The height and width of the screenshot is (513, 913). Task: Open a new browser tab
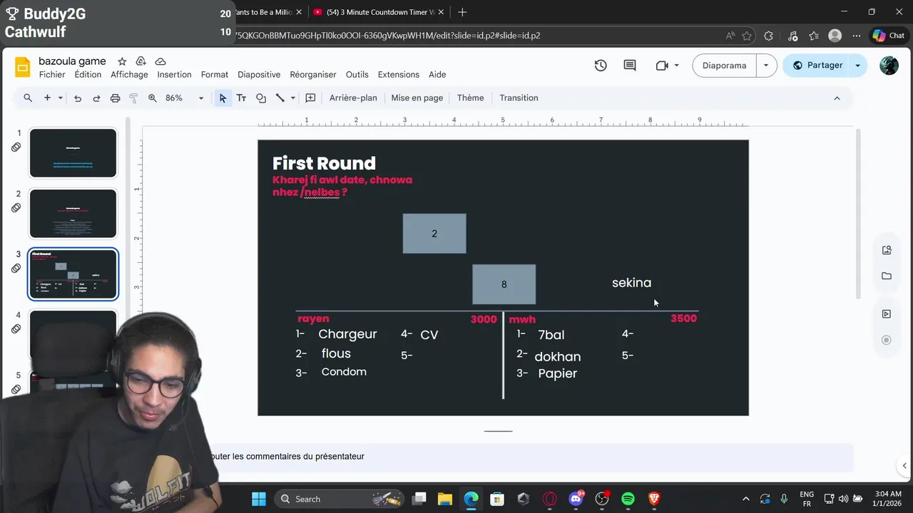[462, 12]
